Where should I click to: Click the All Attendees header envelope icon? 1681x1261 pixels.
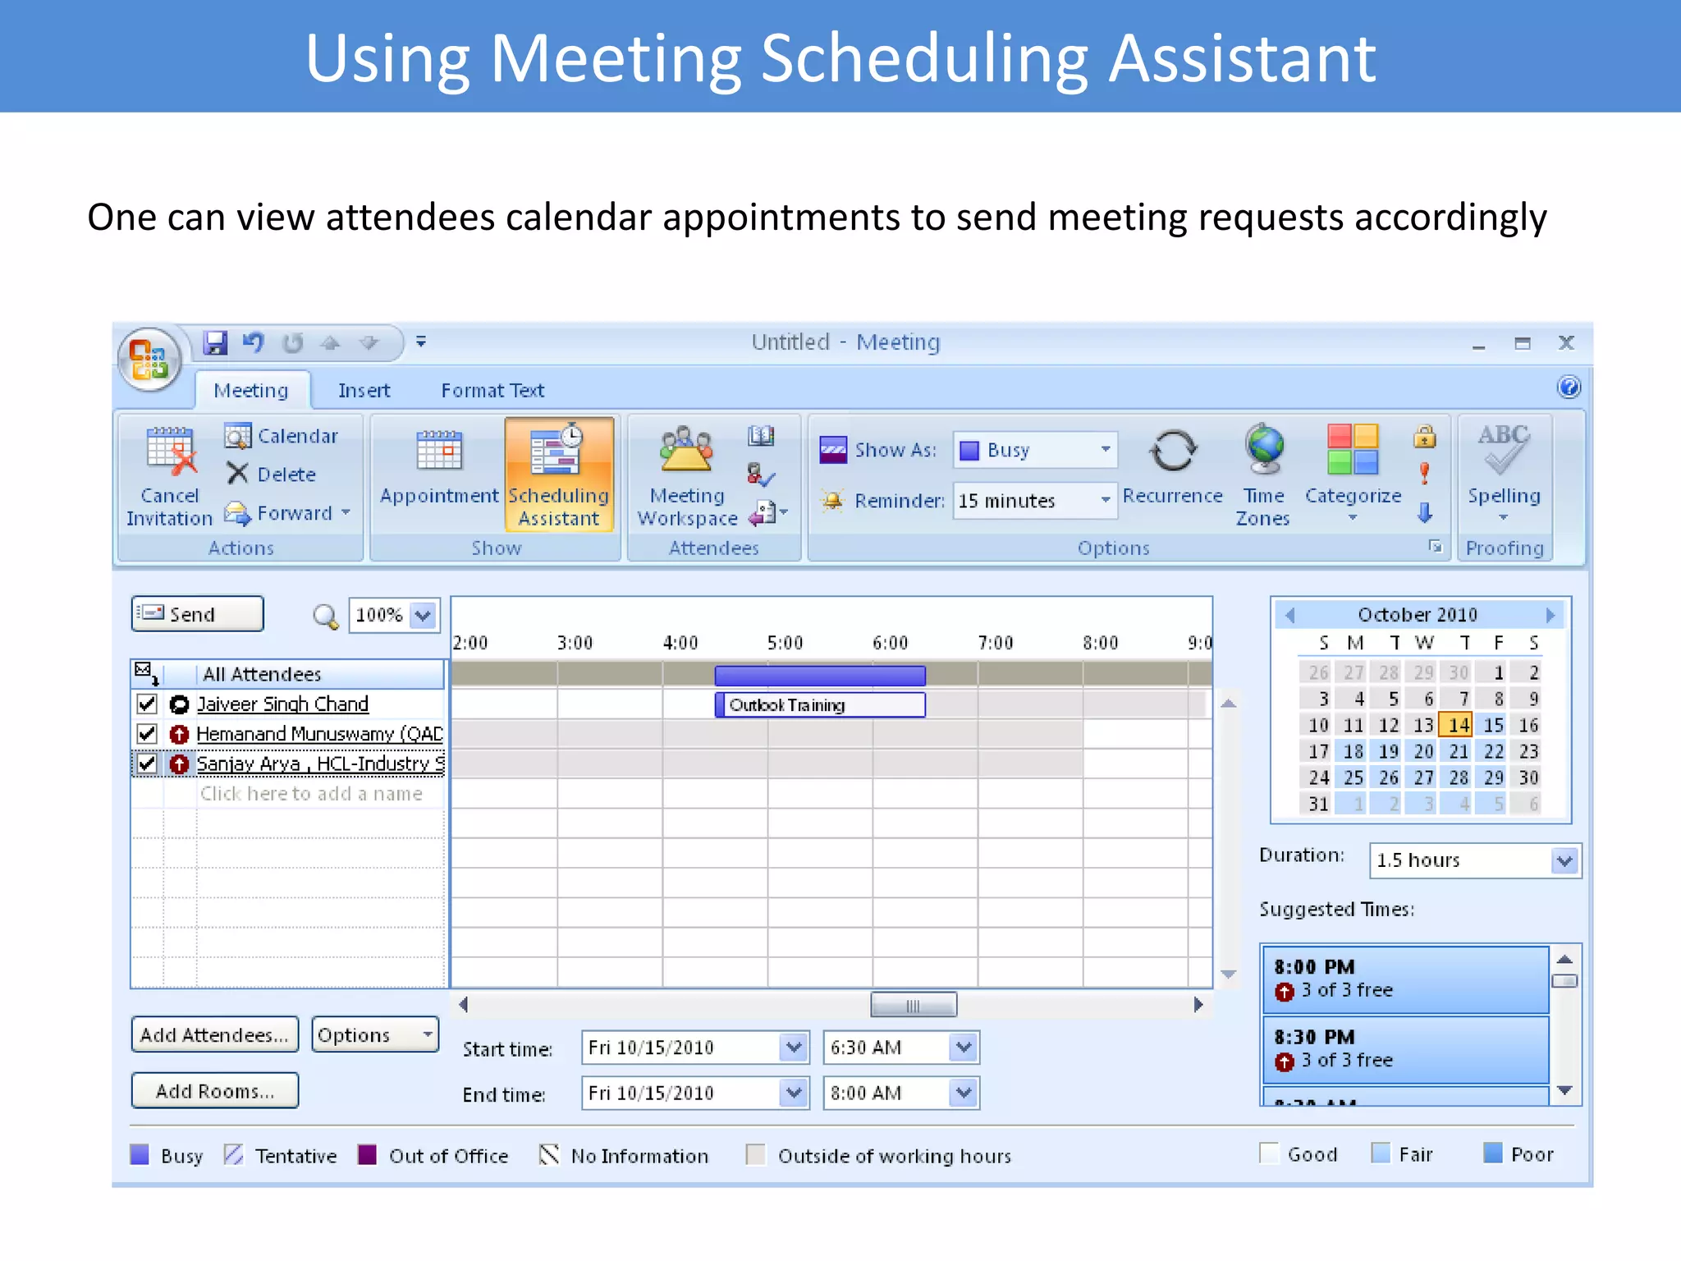[147, 674]
